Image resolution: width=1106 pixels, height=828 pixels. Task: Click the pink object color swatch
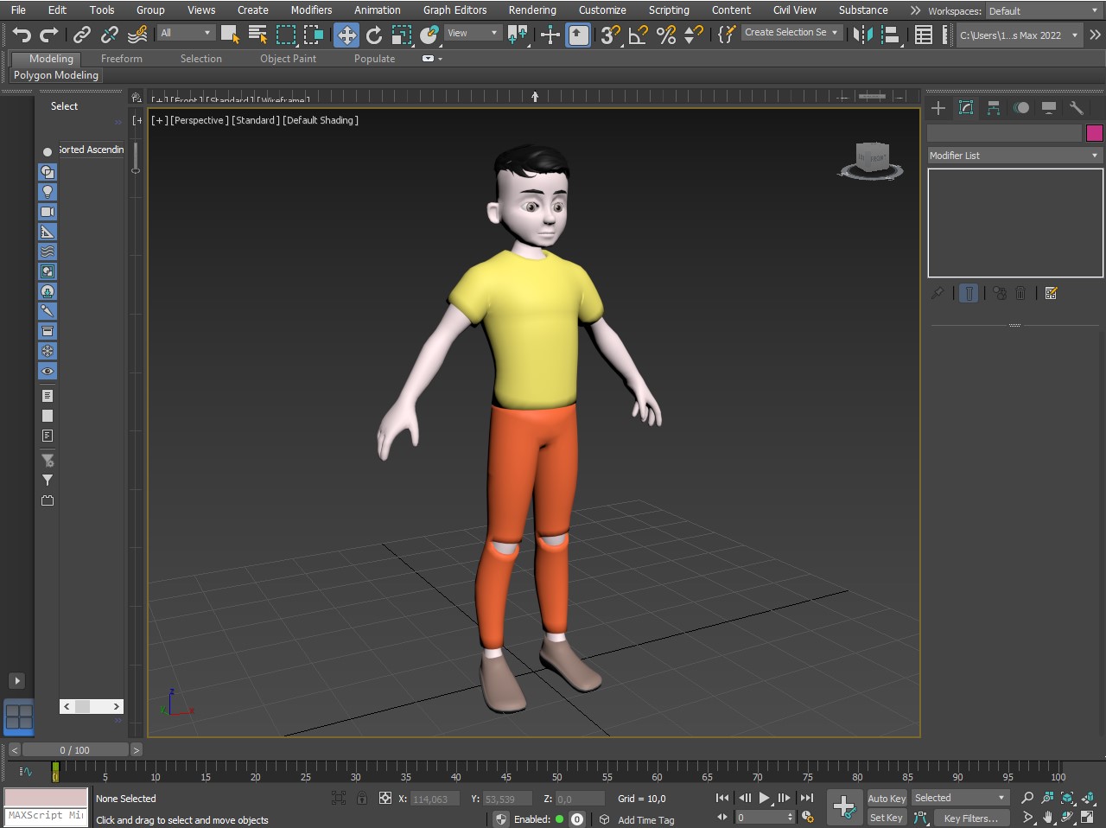pos(1094,132)
